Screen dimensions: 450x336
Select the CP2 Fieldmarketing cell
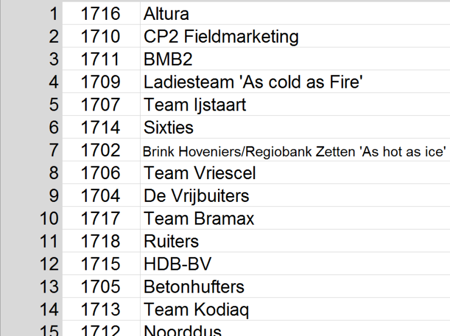tap(221, 36)
